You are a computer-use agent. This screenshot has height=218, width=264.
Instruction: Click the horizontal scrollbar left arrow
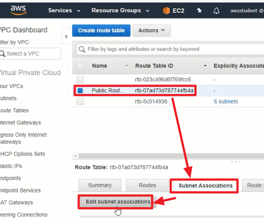coord(75,156)
